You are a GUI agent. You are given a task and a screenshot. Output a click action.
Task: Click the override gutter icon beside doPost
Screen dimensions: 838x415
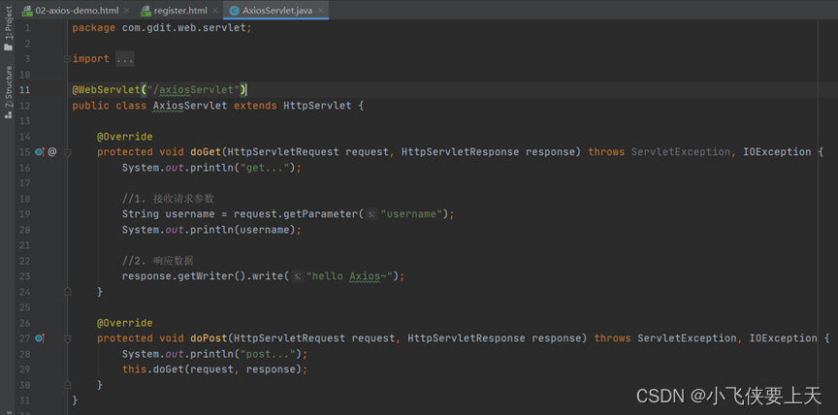(40, 338)
